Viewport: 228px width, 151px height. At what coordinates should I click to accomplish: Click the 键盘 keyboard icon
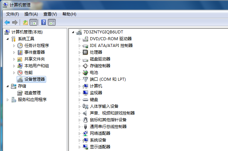[x=85, y=100]
